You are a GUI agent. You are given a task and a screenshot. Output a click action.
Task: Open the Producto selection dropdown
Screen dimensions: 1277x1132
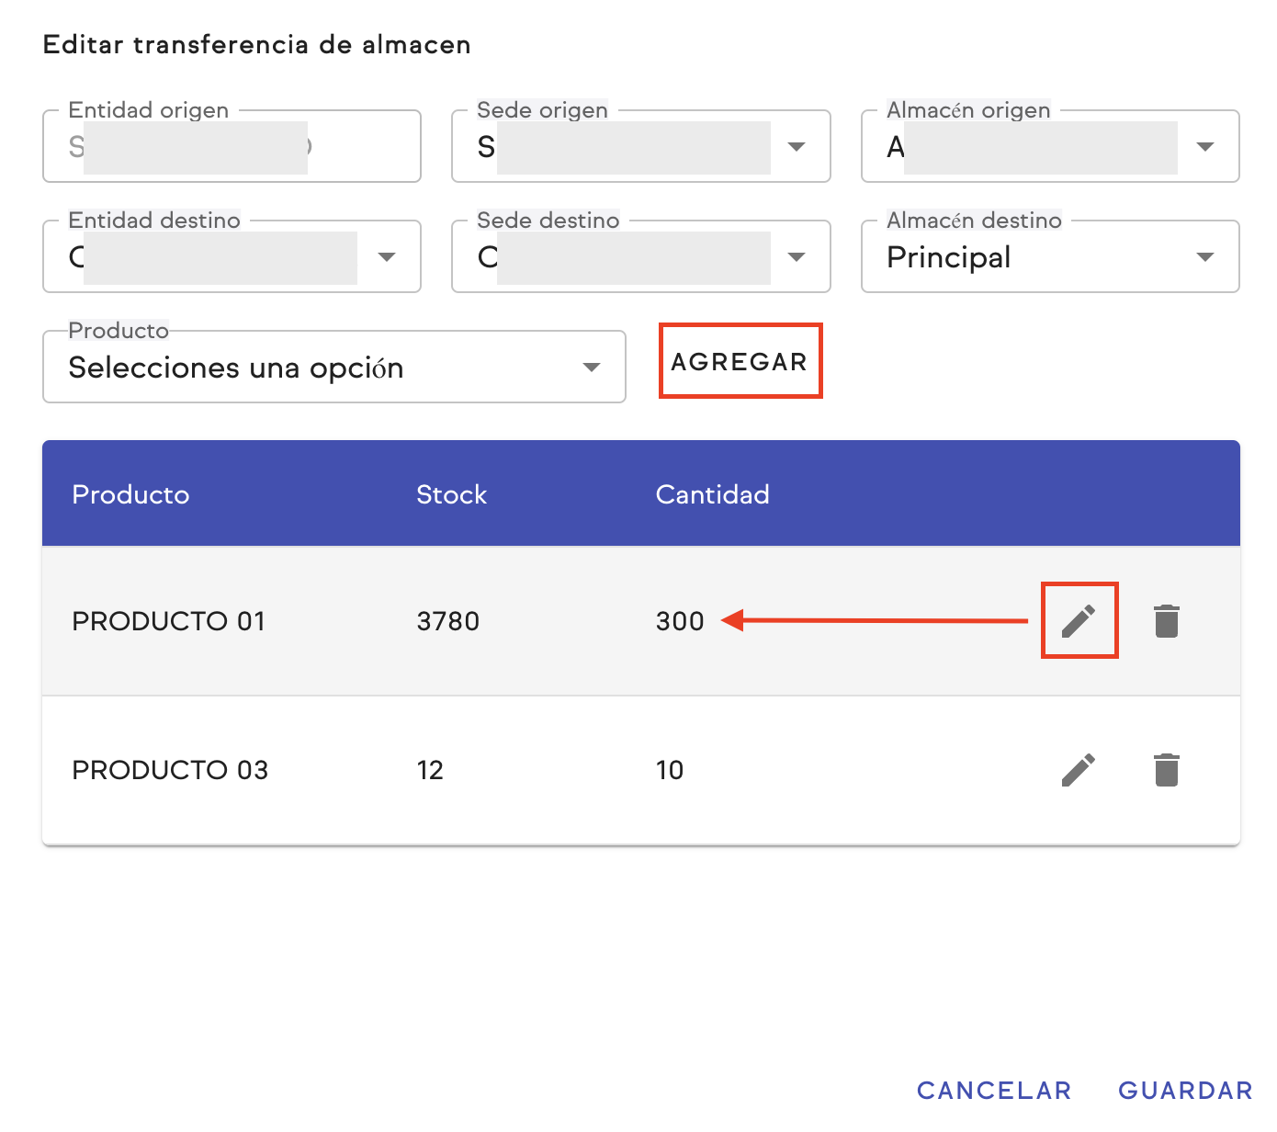point(333,368)
